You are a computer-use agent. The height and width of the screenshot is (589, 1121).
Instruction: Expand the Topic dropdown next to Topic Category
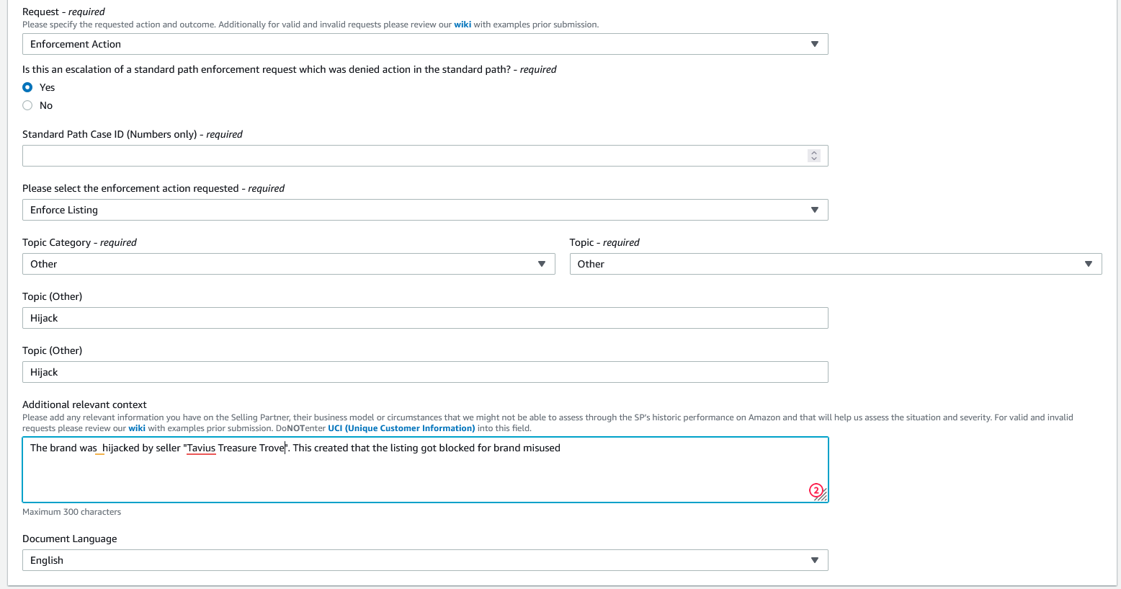click(x=836, y=264)
